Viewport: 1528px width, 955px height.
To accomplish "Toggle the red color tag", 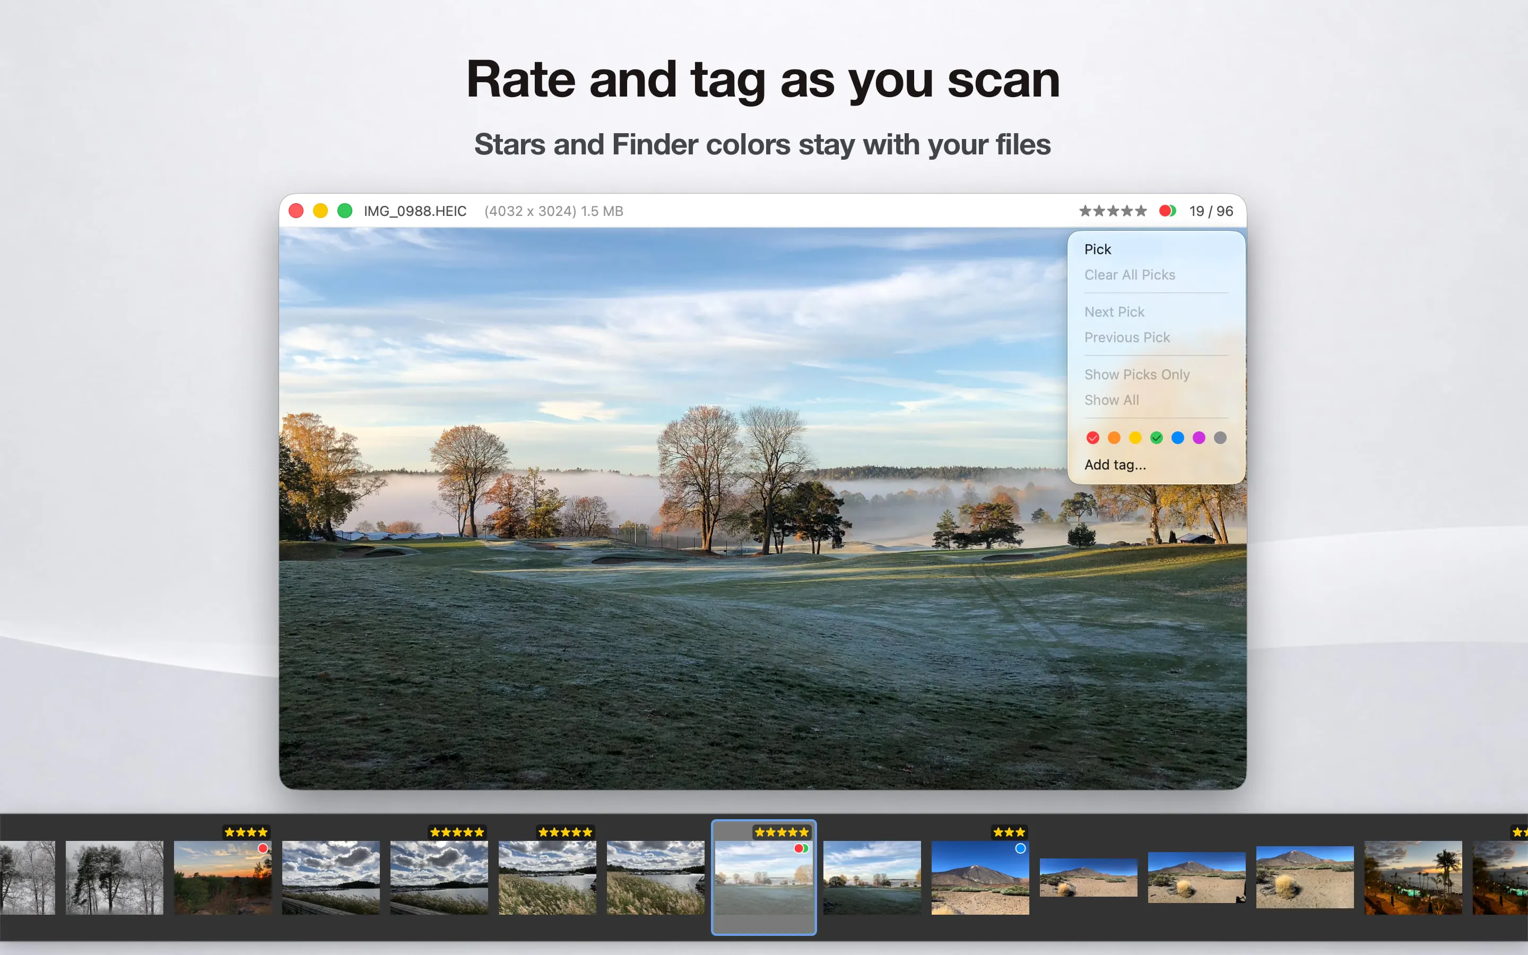I will [1093, 438].
